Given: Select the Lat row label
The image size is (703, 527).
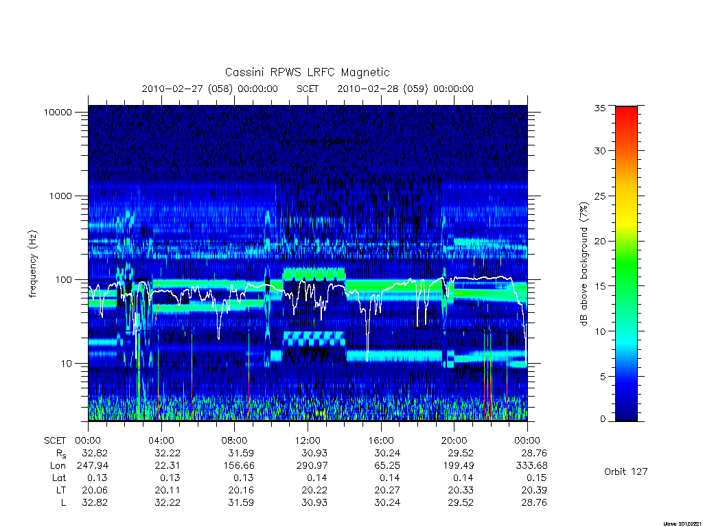Looking at the screenshot, I should pyautogui.click(x=59, y=478).
